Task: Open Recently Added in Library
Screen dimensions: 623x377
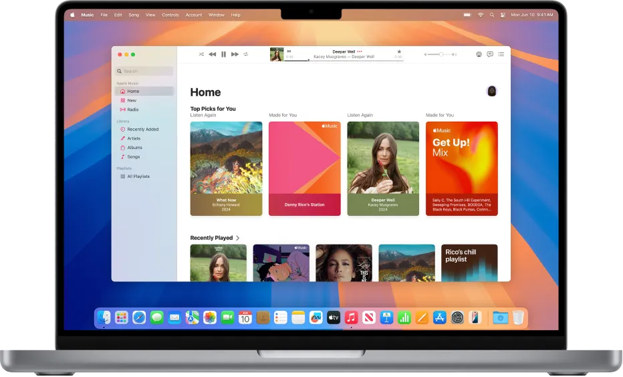Action: click(144, 130)
